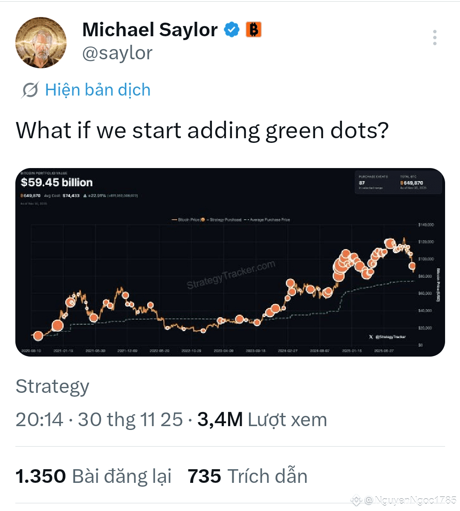Click the orange Bitcoin badge icon

point(254,30)
